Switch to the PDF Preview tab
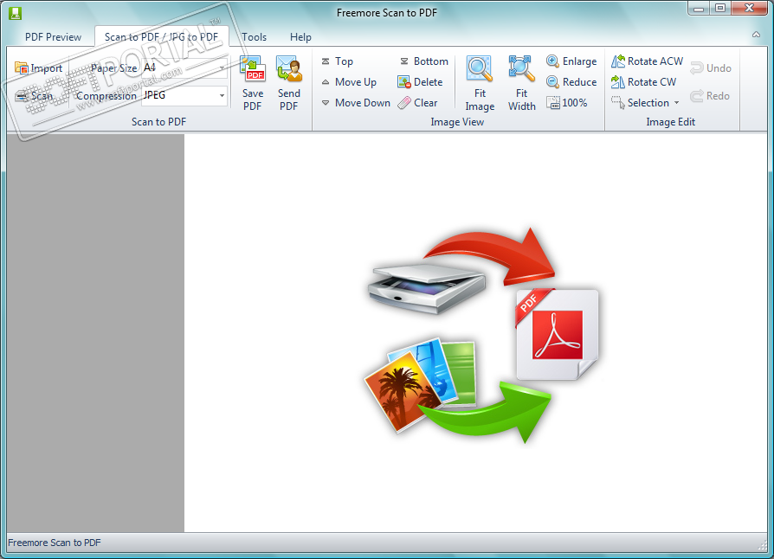 coord(53,37)
